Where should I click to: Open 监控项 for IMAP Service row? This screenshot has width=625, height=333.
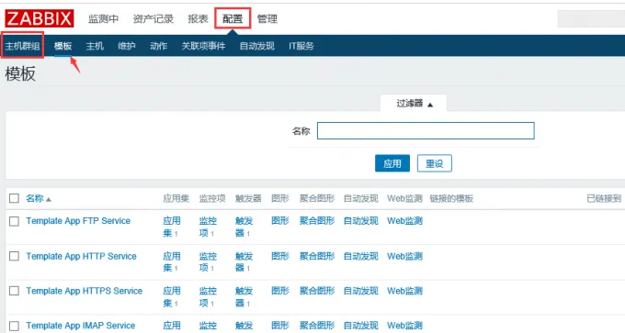pyautogui.click(x=208, y=326)
